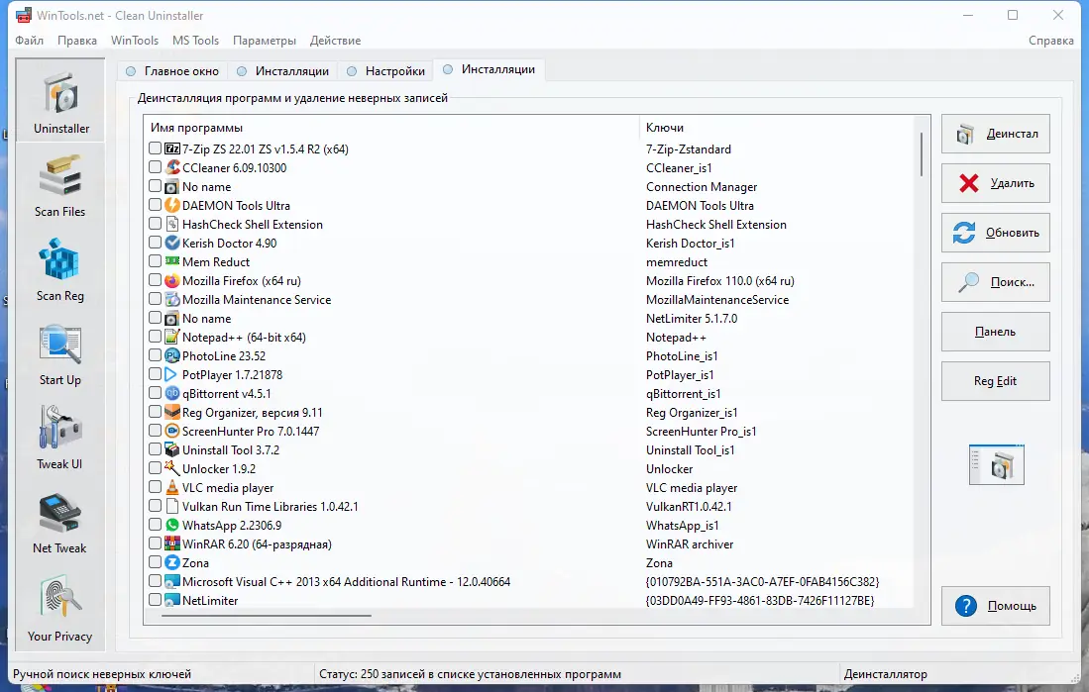Click the Панель button

(x=995, y=331)
